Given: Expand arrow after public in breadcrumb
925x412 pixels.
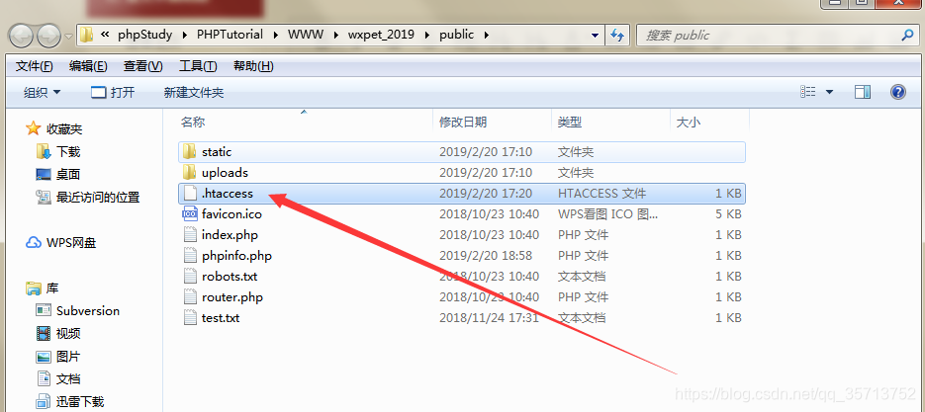Looking at the screenshot, I should 486,35.
